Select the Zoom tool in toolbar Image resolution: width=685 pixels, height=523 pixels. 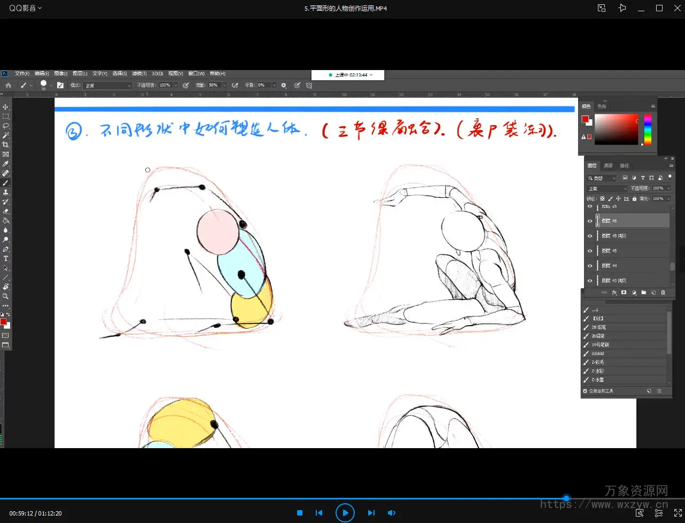click(6, 296)
